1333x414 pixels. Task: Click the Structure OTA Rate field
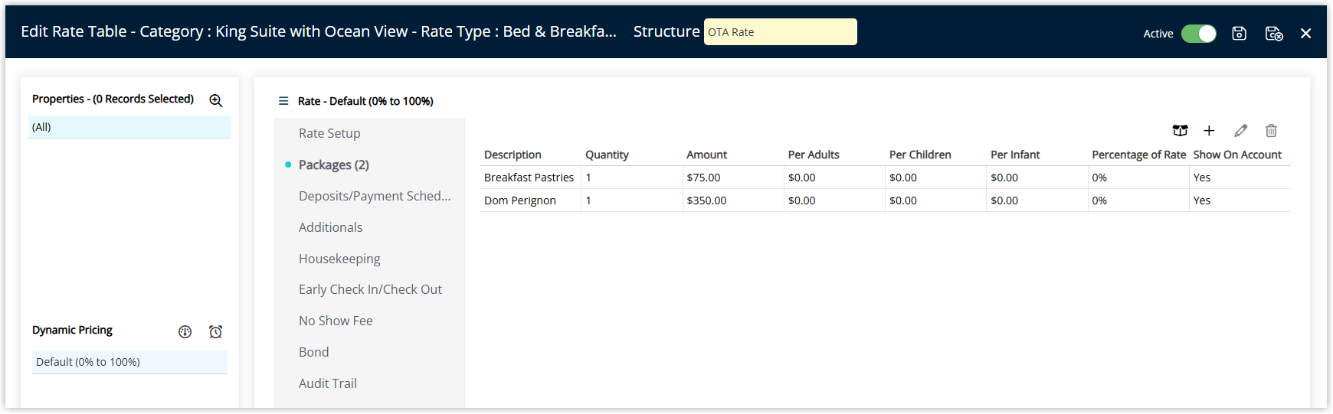(x=780, y=32)
